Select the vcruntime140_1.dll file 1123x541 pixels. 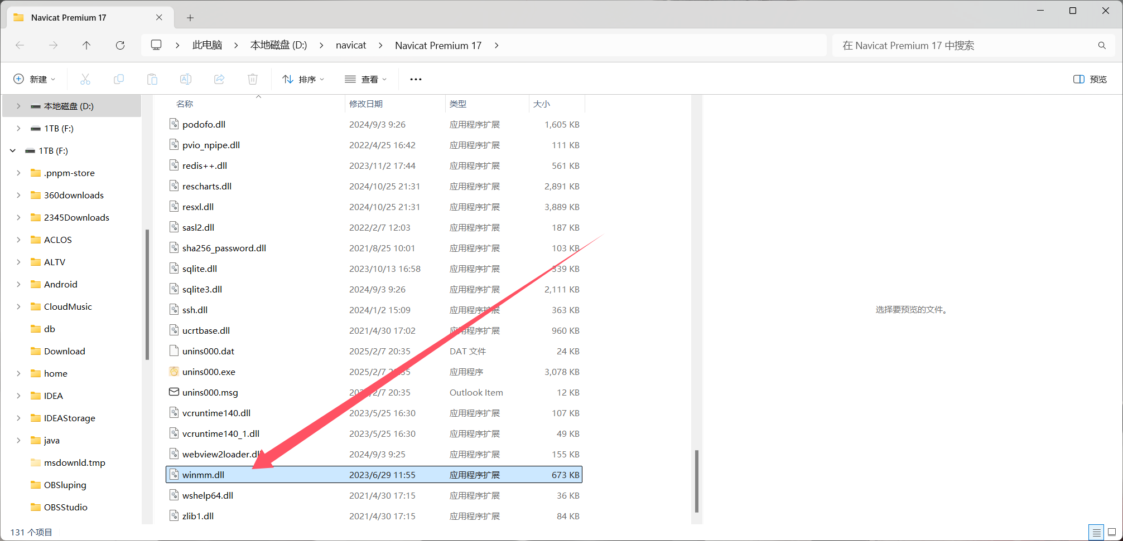pos(374,433)
